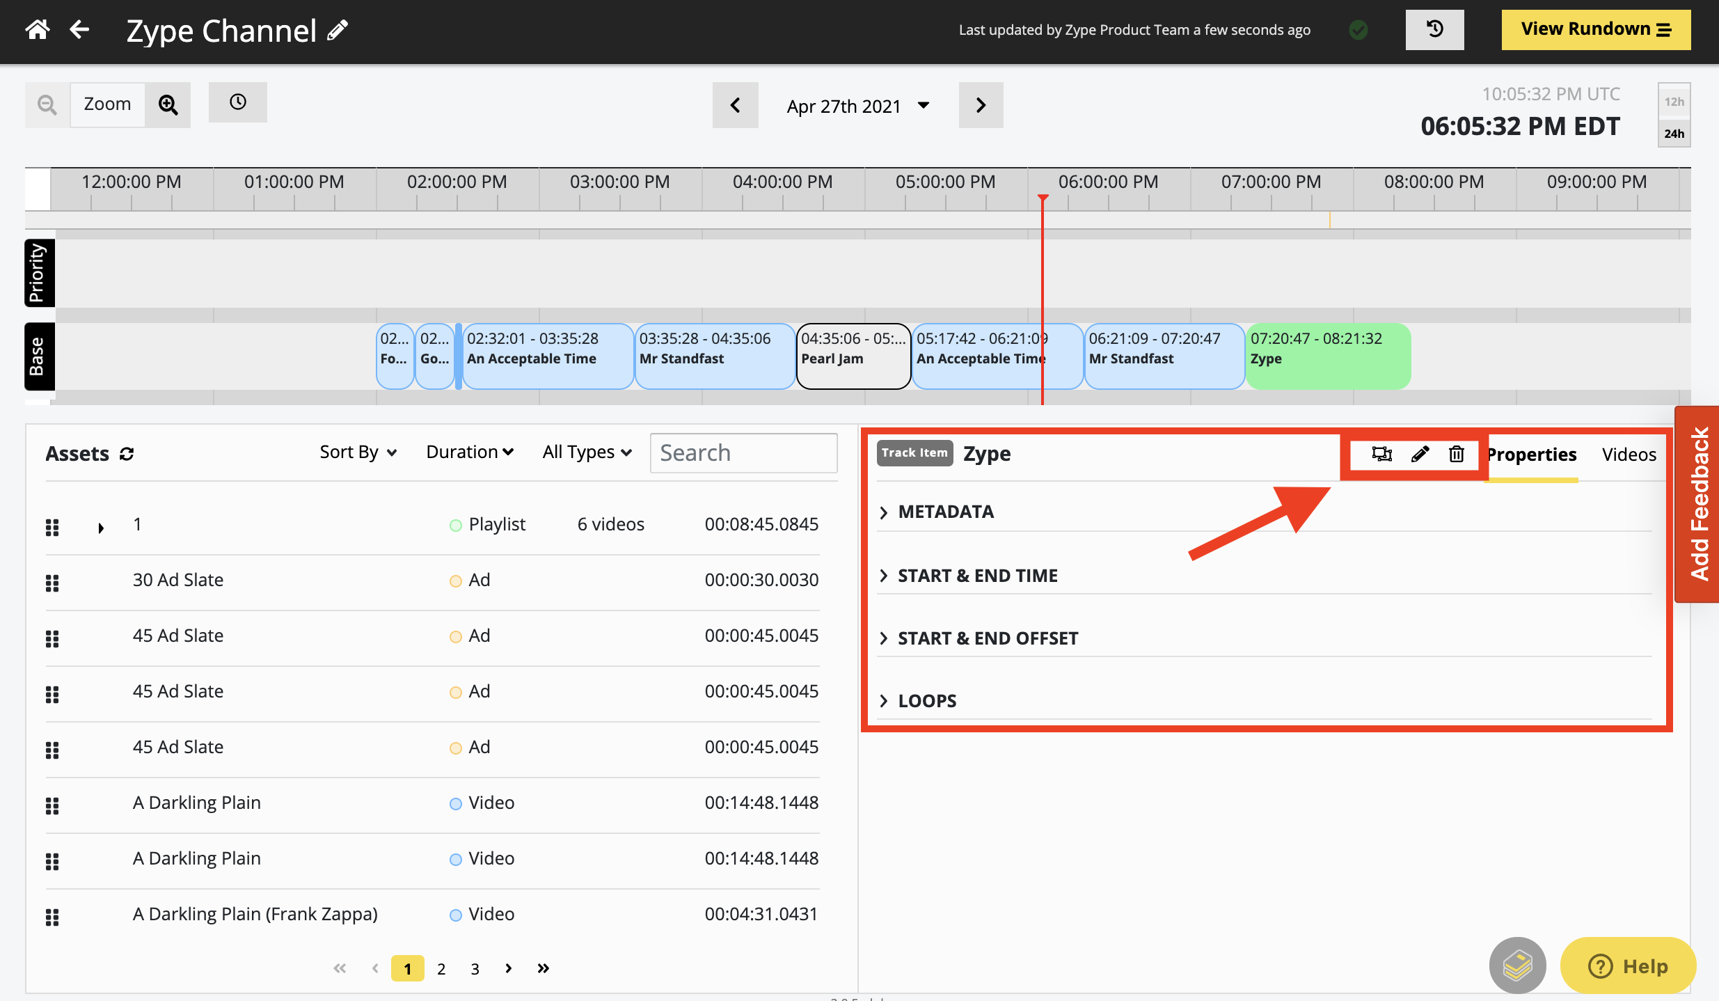
Task: Grab the drag handle for playlist 1
Action: coord(52,528)
